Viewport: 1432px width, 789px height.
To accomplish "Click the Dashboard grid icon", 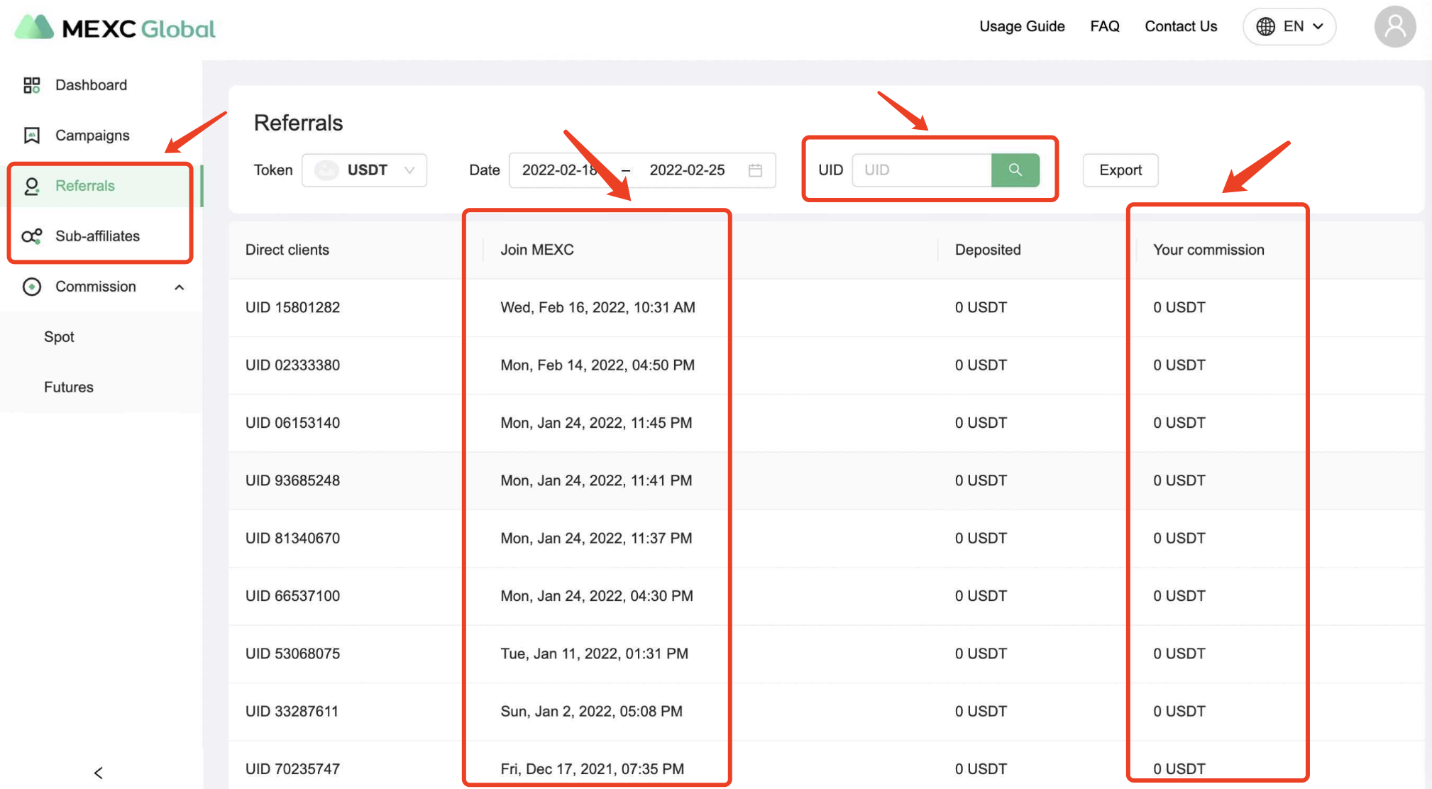I will tap(32, 85).
